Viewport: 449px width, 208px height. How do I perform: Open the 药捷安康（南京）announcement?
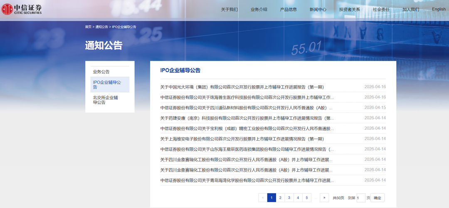247,118
